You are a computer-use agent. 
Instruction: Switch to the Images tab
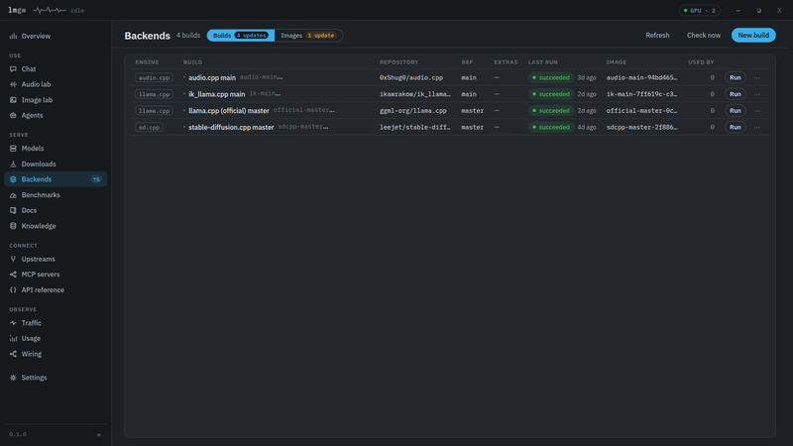308,36
